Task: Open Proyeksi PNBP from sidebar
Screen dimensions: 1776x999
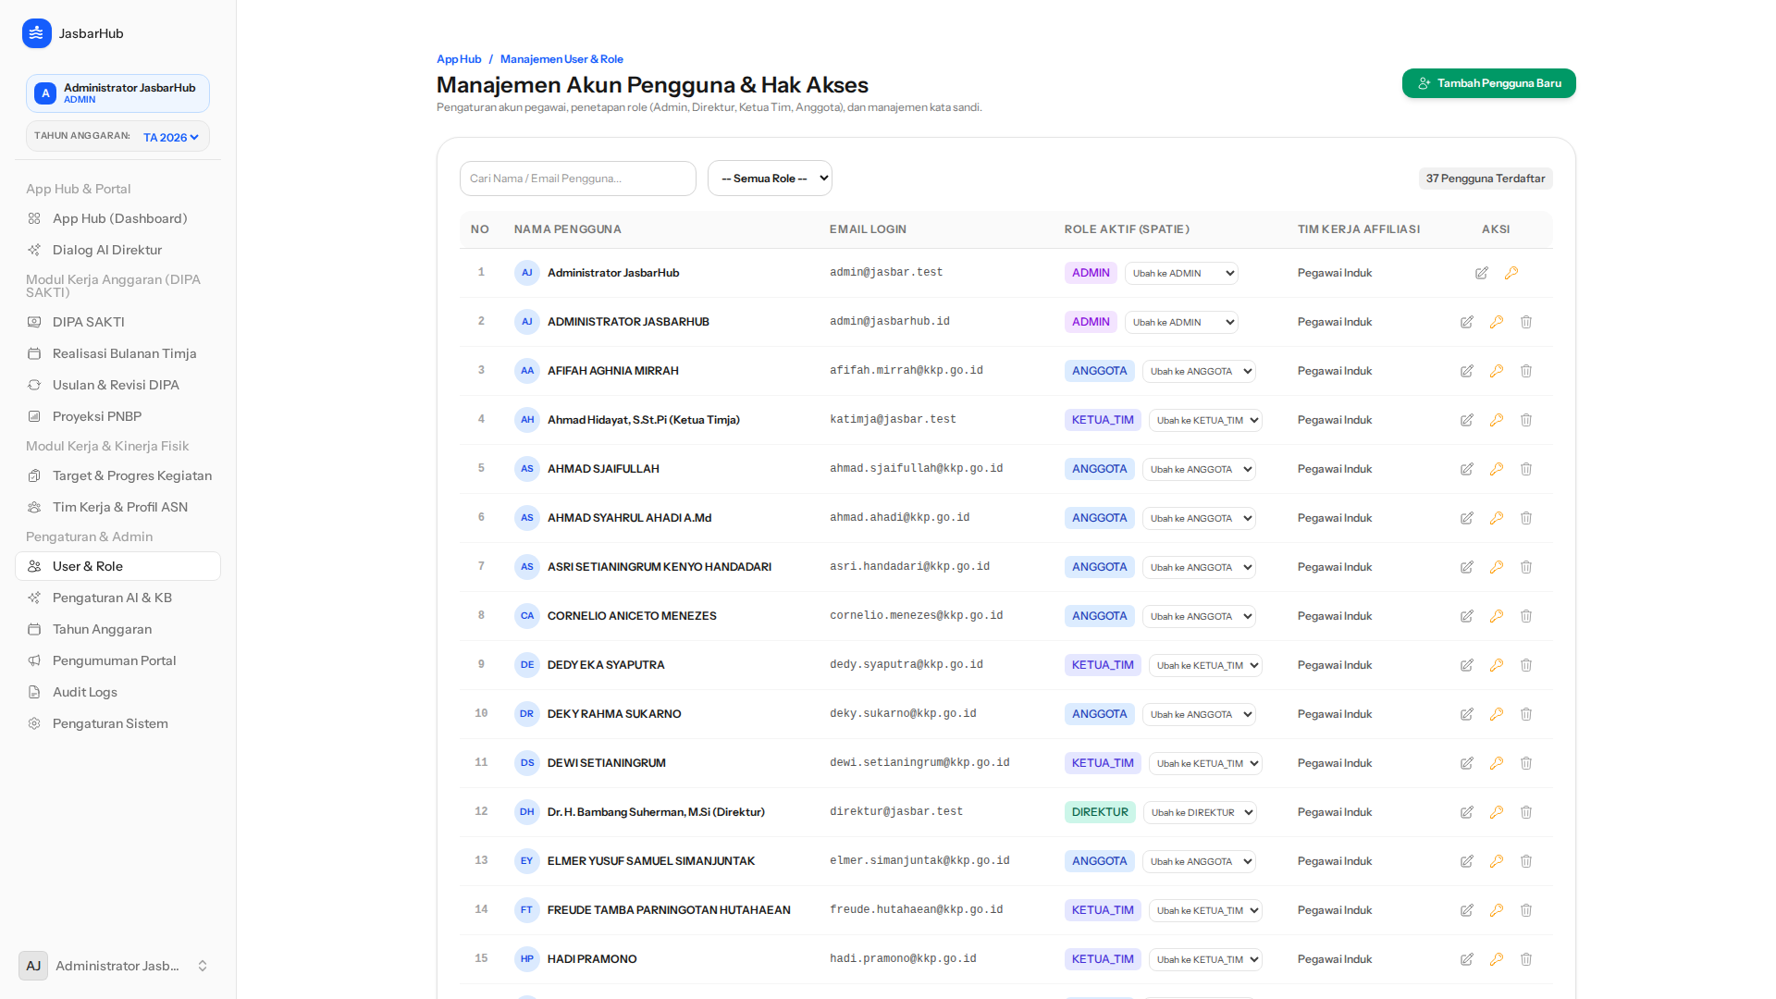Action: pos(118,416)
